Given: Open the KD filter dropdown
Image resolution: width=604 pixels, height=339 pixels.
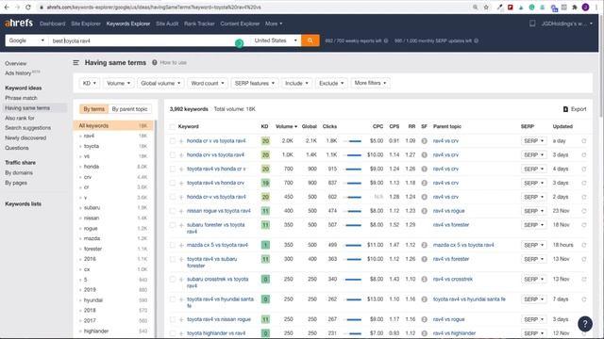Looking at the screenshot, I should tap(90, 83).
